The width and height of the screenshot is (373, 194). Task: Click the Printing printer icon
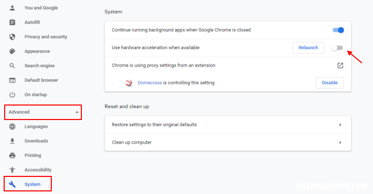12,156
